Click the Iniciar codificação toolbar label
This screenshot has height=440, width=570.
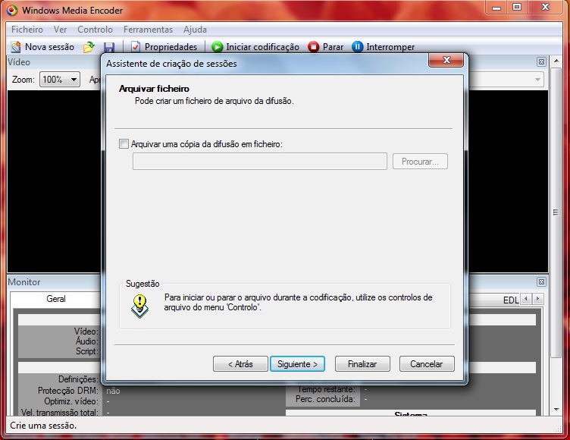pos(262,47)
